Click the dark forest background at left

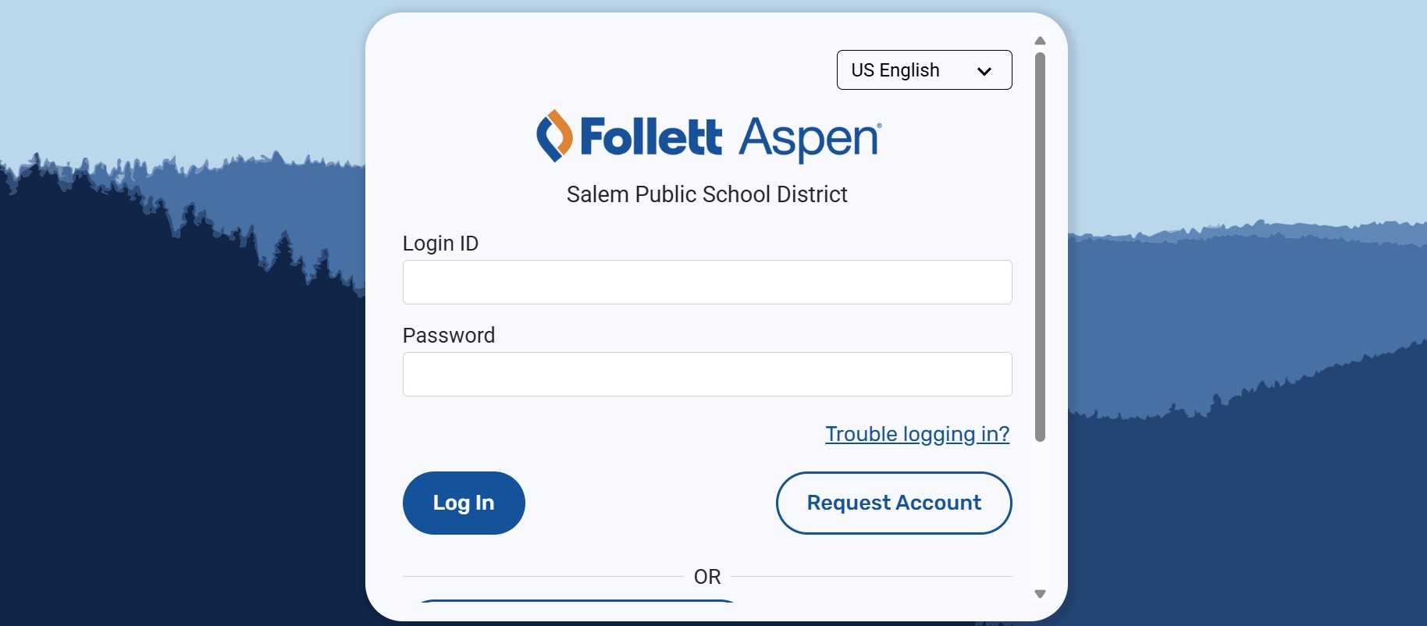coord(156,429)
